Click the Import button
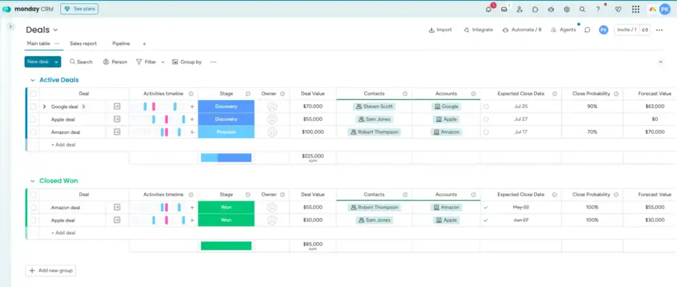This screenshot has height=287, width=677. coord(440,30)
